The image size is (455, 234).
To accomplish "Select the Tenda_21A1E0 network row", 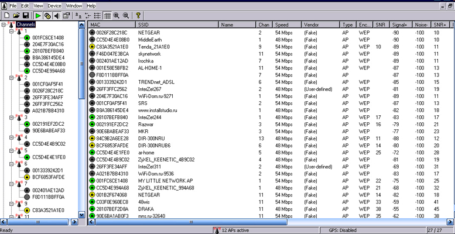I will (x=270, y=47).
